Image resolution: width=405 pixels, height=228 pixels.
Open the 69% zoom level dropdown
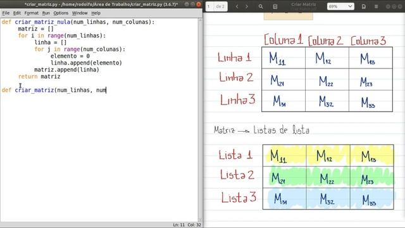click(340, 6)
